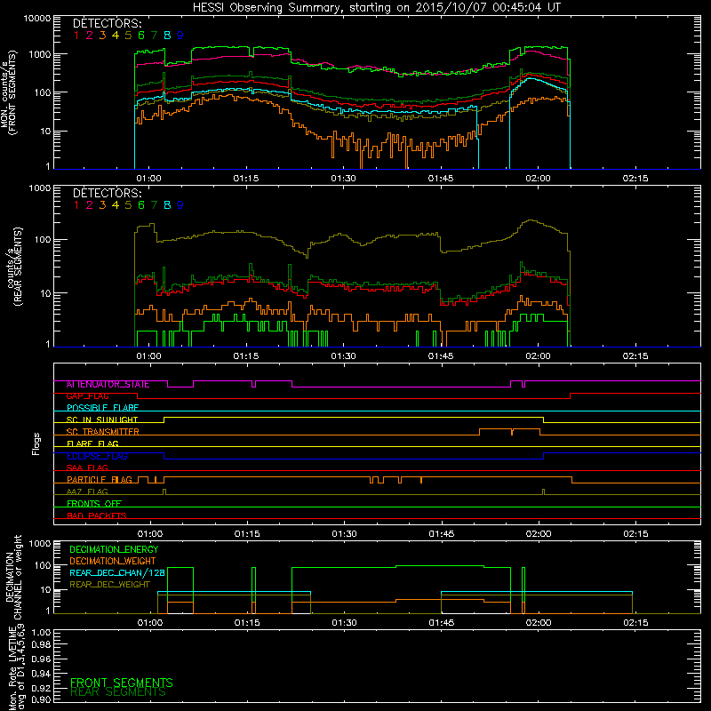711x711 pixels.
Task: Click the 02:00 time label under rear segments plot
Action: pos(538,356)
